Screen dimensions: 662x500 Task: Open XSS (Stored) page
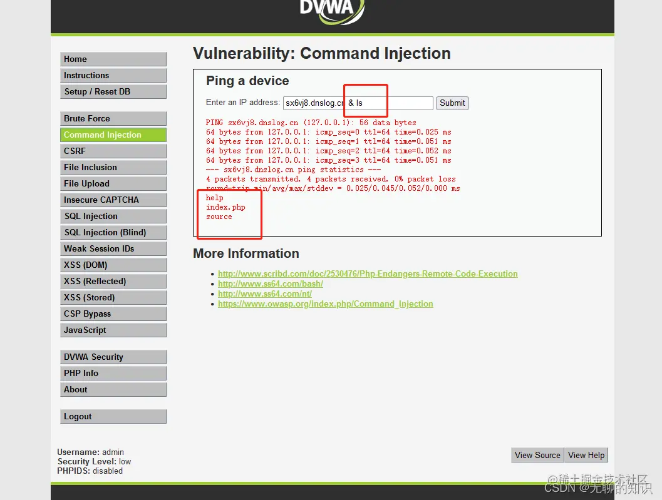[x=113, y=297]
